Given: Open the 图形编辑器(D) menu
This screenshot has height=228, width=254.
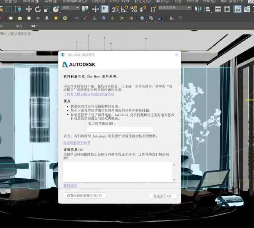Looking at the screenshot, I should point(75,1).
